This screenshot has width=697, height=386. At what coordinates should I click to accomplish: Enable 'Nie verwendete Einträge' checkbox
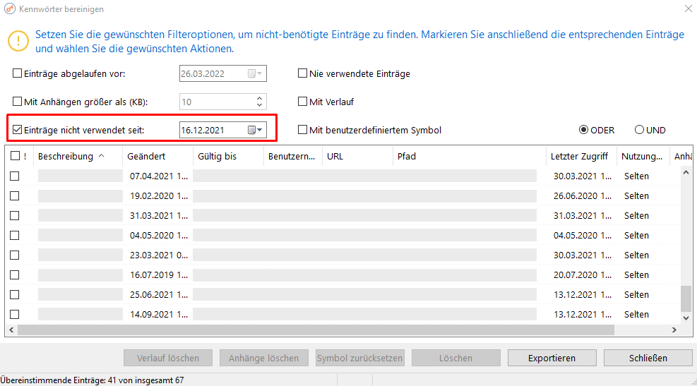(303, 73)
